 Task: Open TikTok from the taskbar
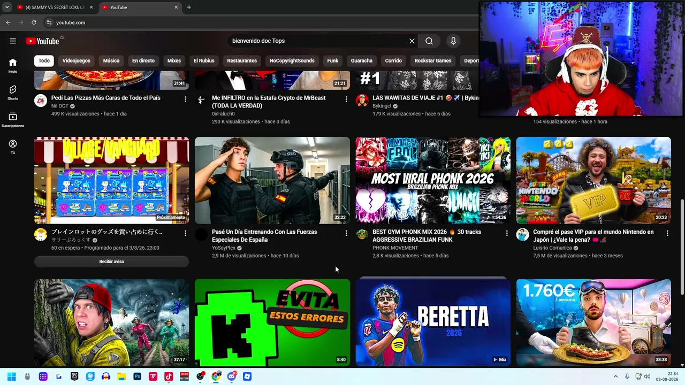click(169, 376)
